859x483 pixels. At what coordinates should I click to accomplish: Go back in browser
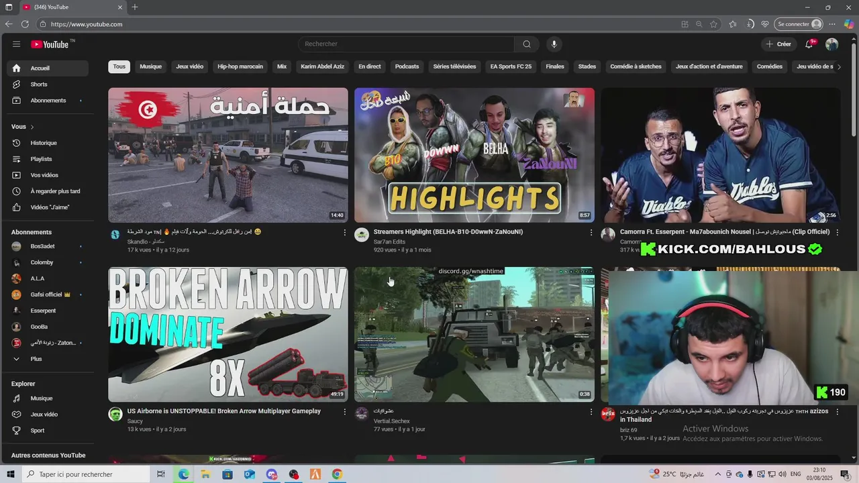(9, 24)
